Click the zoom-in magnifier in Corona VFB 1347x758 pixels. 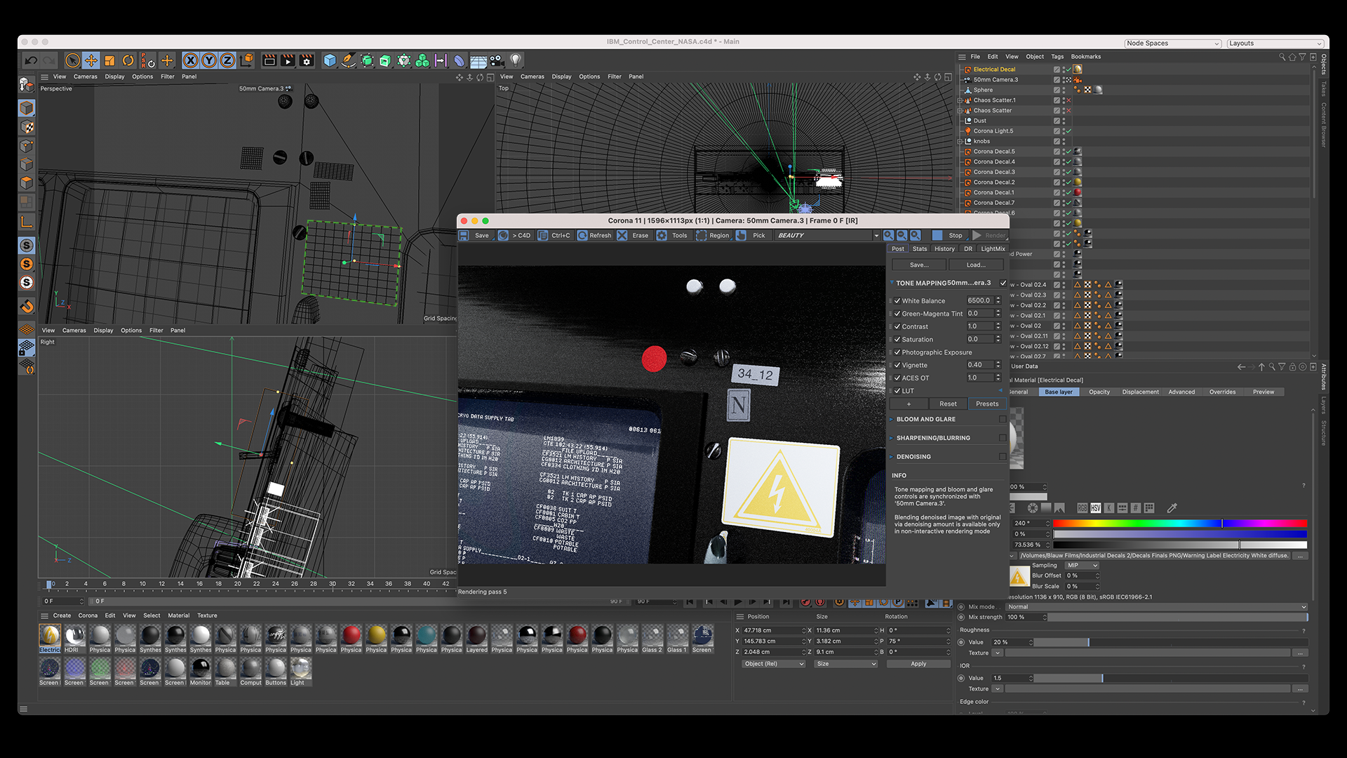point(889,235)
